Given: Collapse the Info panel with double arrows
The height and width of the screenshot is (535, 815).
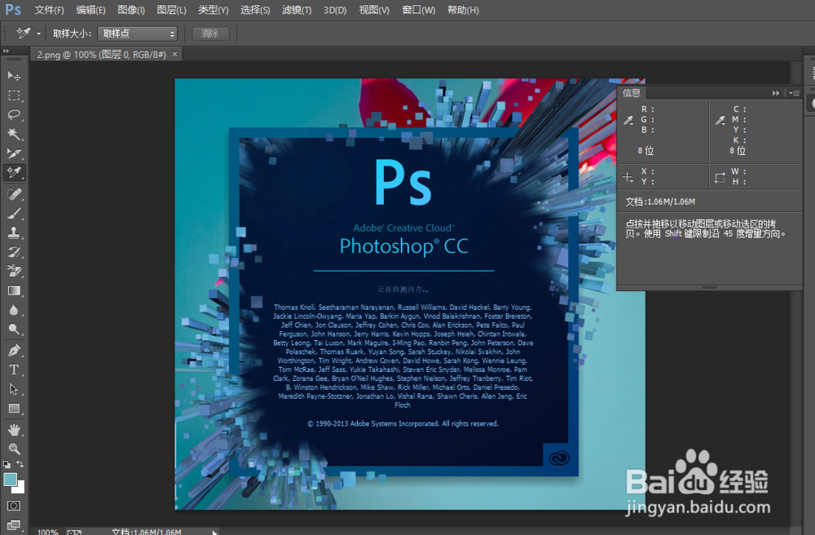Looking at the screenshot, I should click(776, 93).
